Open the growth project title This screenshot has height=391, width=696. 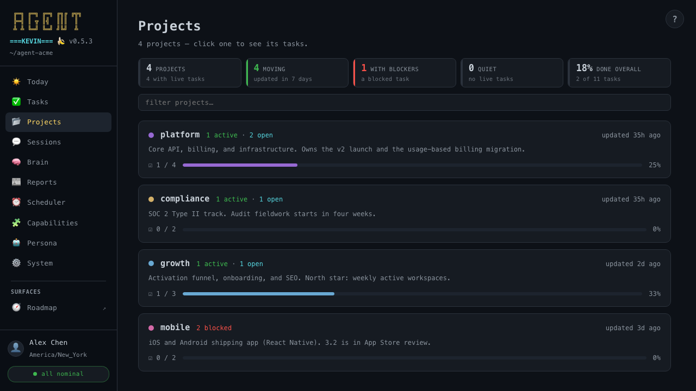[175, 263]
